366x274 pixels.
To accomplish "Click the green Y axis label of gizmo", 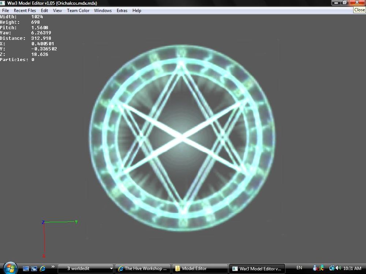I will pos(76,222).
